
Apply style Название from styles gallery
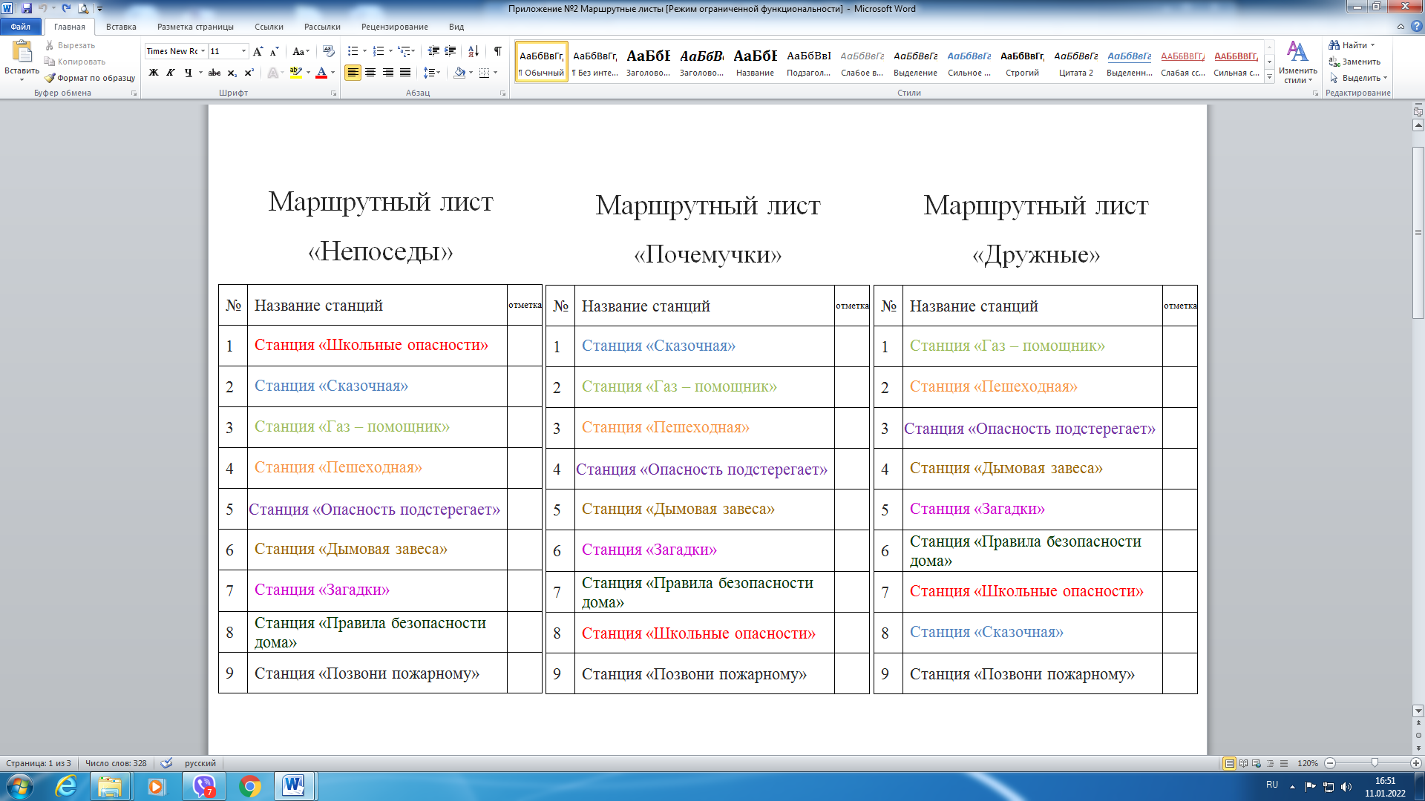755,62
